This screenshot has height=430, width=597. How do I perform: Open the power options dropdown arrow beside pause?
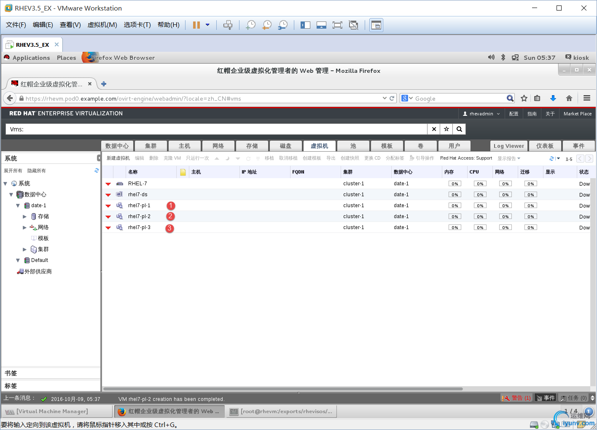pos(207,25)
